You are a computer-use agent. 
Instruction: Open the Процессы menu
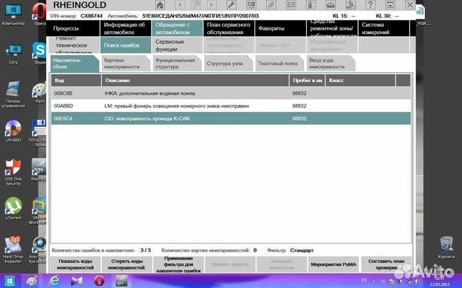[74, 29]
